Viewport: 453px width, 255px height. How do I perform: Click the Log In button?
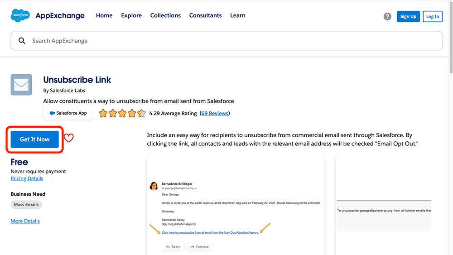click(x=433, y=16)
